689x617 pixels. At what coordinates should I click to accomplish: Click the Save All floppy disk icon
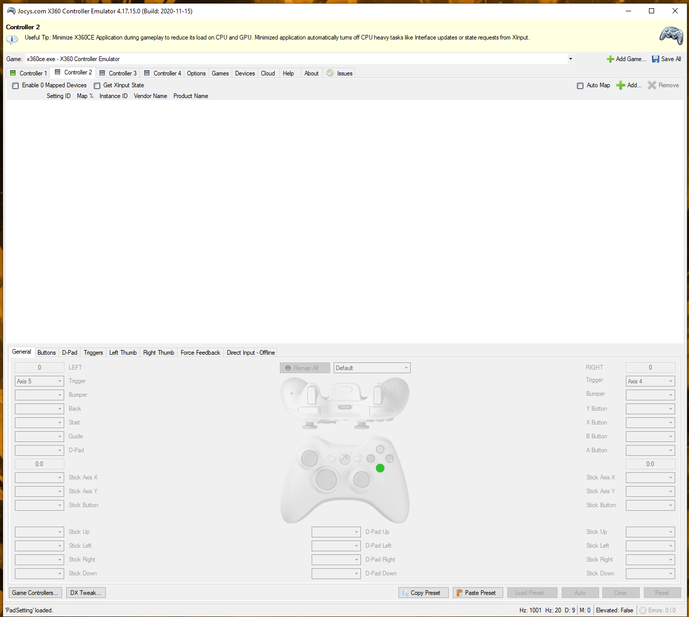[x=656, y=59]
